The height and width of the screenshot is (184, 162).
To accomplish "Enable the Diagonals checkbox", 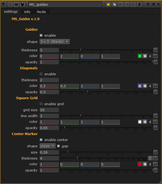I will point(41,74).
